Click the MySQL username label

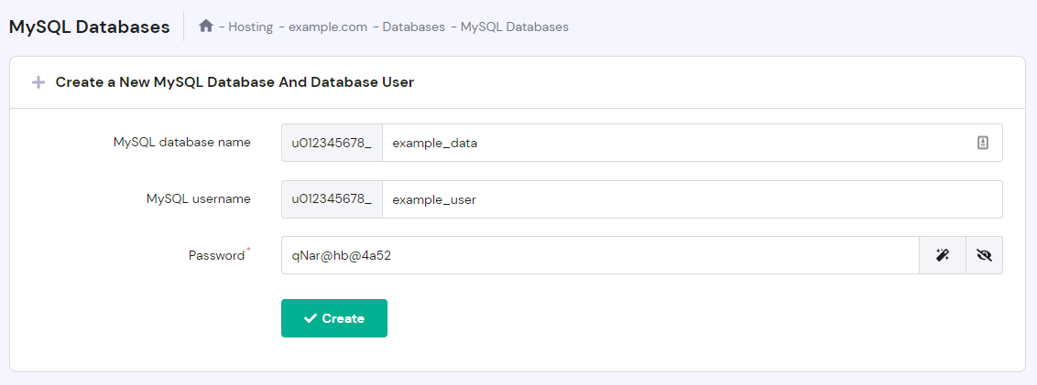[x=198, y=198]
